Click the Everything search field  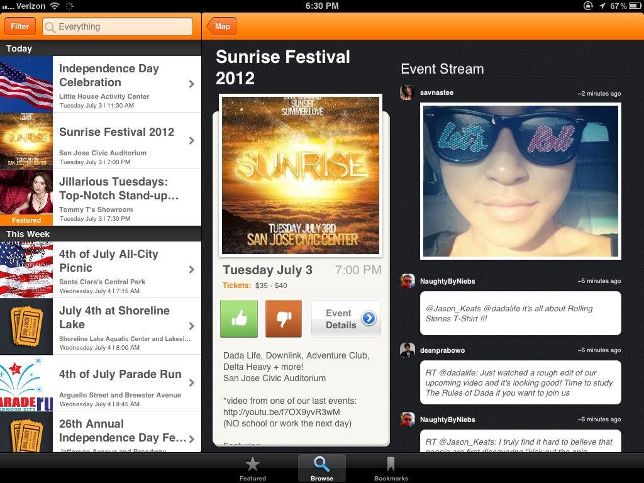click(x=118, y=26)
